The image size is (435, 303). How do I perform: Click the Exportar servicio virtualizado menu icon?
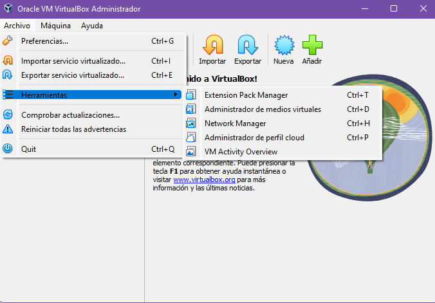pos(8,75)
